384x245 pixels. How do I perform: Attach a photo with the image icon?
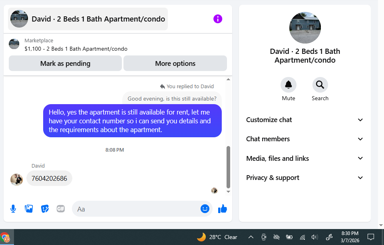[29, 209]
